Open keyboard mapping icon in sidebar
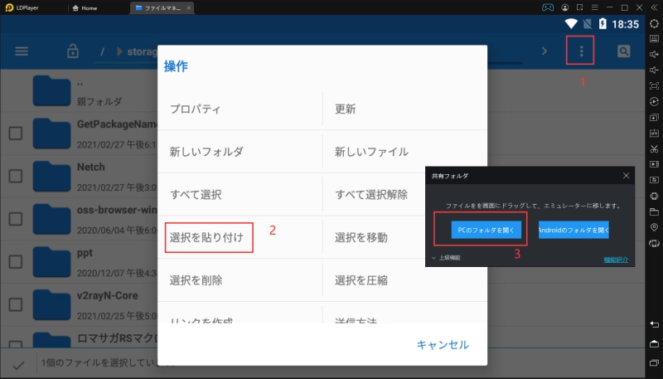This screenshot has width=663, height=379. point(654,38)
